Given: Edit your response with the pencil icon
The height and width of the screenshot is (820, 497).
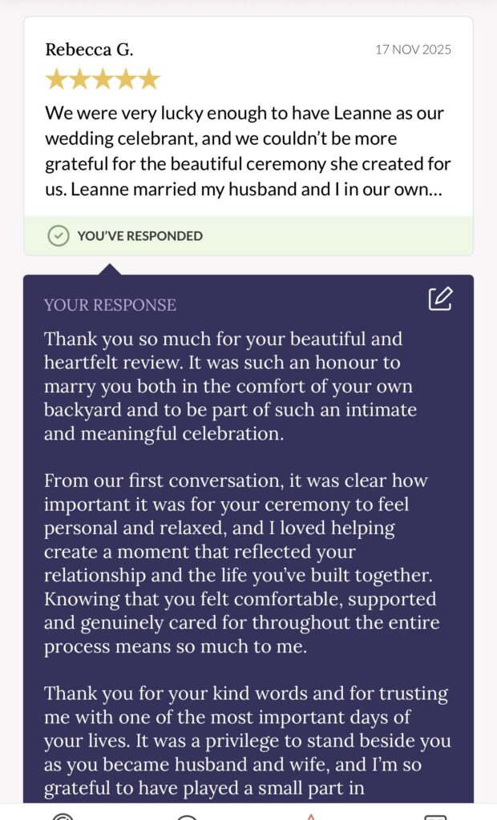Looking at the screenshot, I should coord(440,299).
